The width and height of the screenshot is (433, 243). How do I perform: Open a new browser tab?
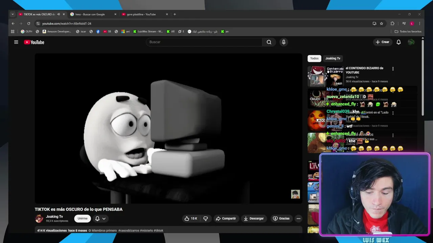175,14
